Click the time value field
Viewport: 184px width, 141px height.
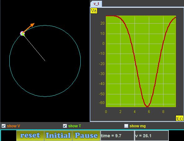click(x=117, y=136)
